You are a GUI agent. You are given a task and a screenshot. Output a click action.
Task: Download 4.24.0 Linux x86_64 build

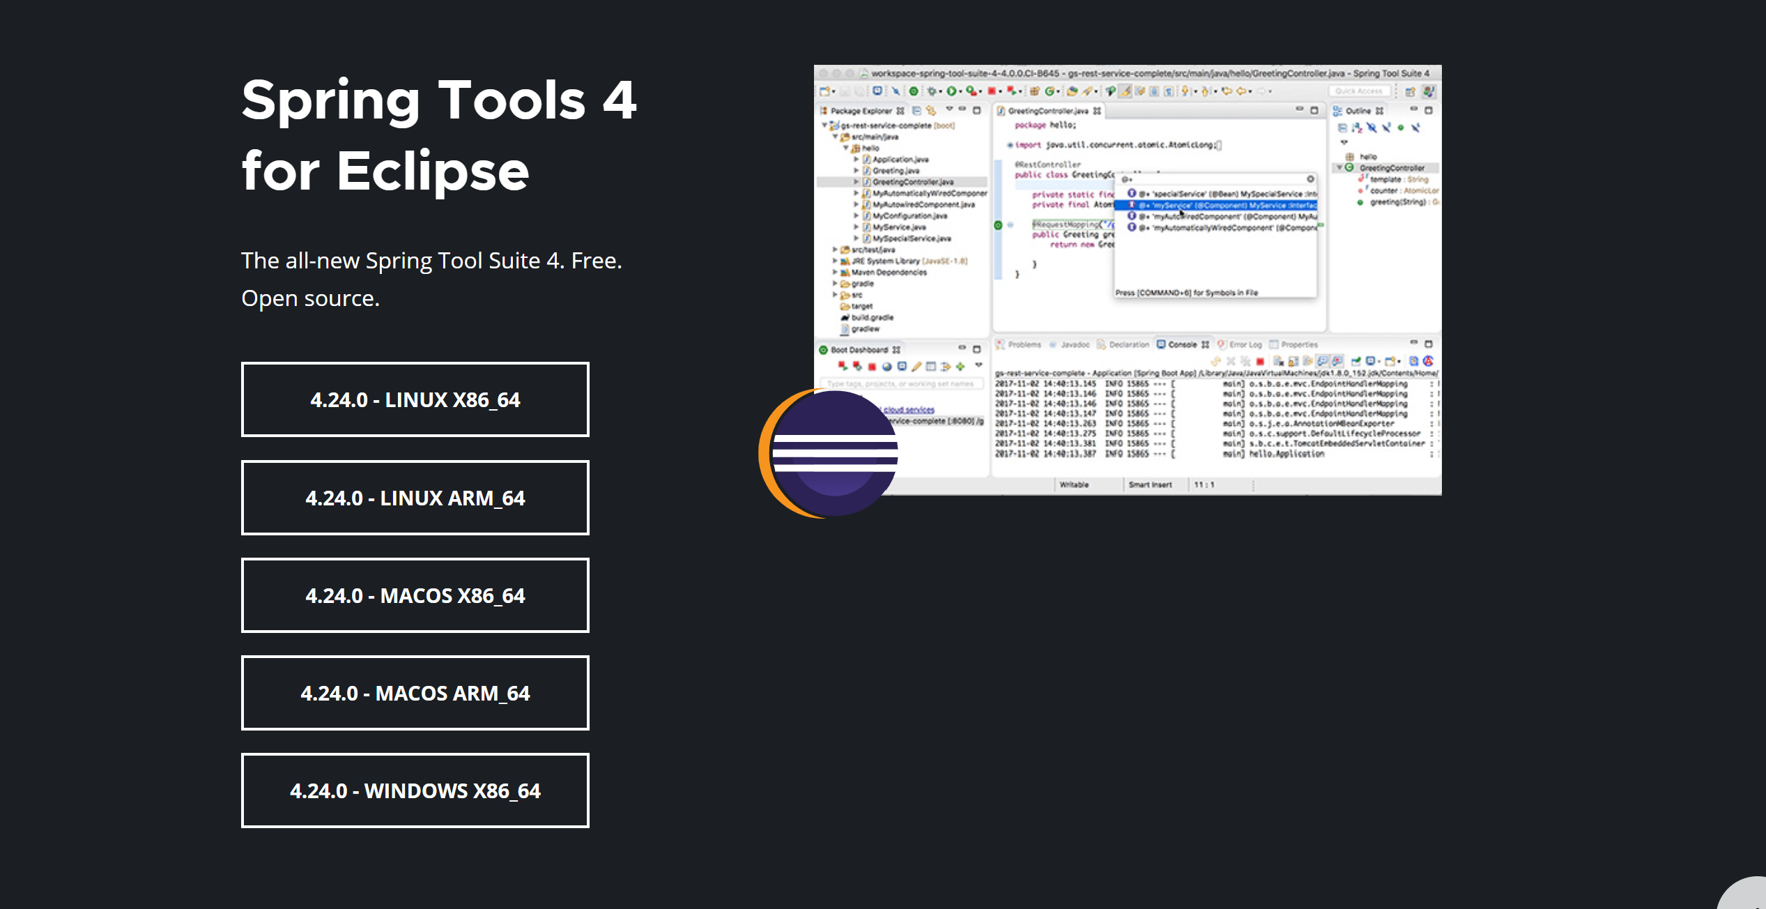point(415,399)
